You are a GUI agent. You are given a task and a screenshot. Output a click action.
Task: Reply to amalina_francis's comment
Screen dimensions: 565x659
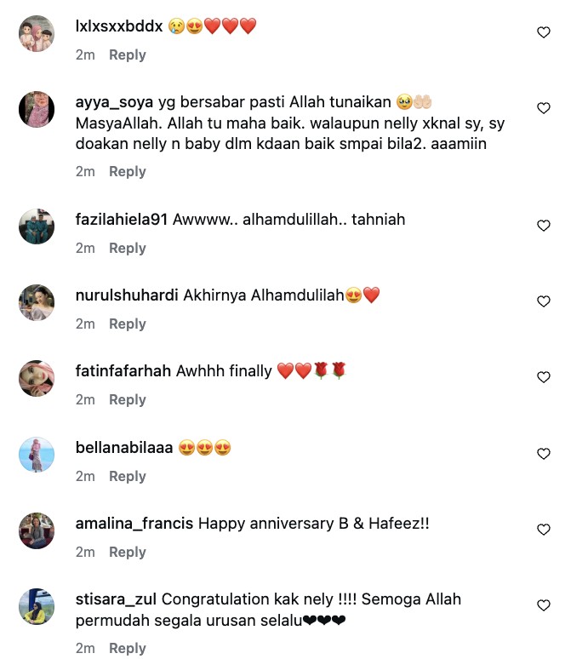coord(128,553)
